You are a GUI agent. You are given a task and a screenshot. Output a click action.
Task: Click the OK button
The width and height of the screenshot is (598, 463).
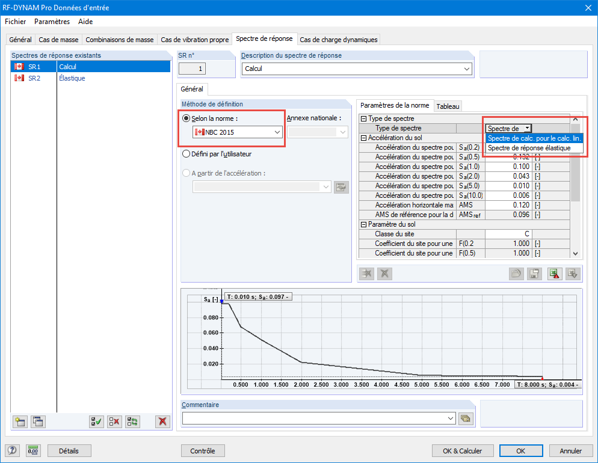click(x=521, y=451)
